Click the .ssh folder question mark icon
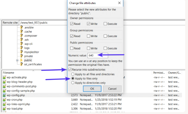This screenshot has height=114, width=188. click(21, 40)
